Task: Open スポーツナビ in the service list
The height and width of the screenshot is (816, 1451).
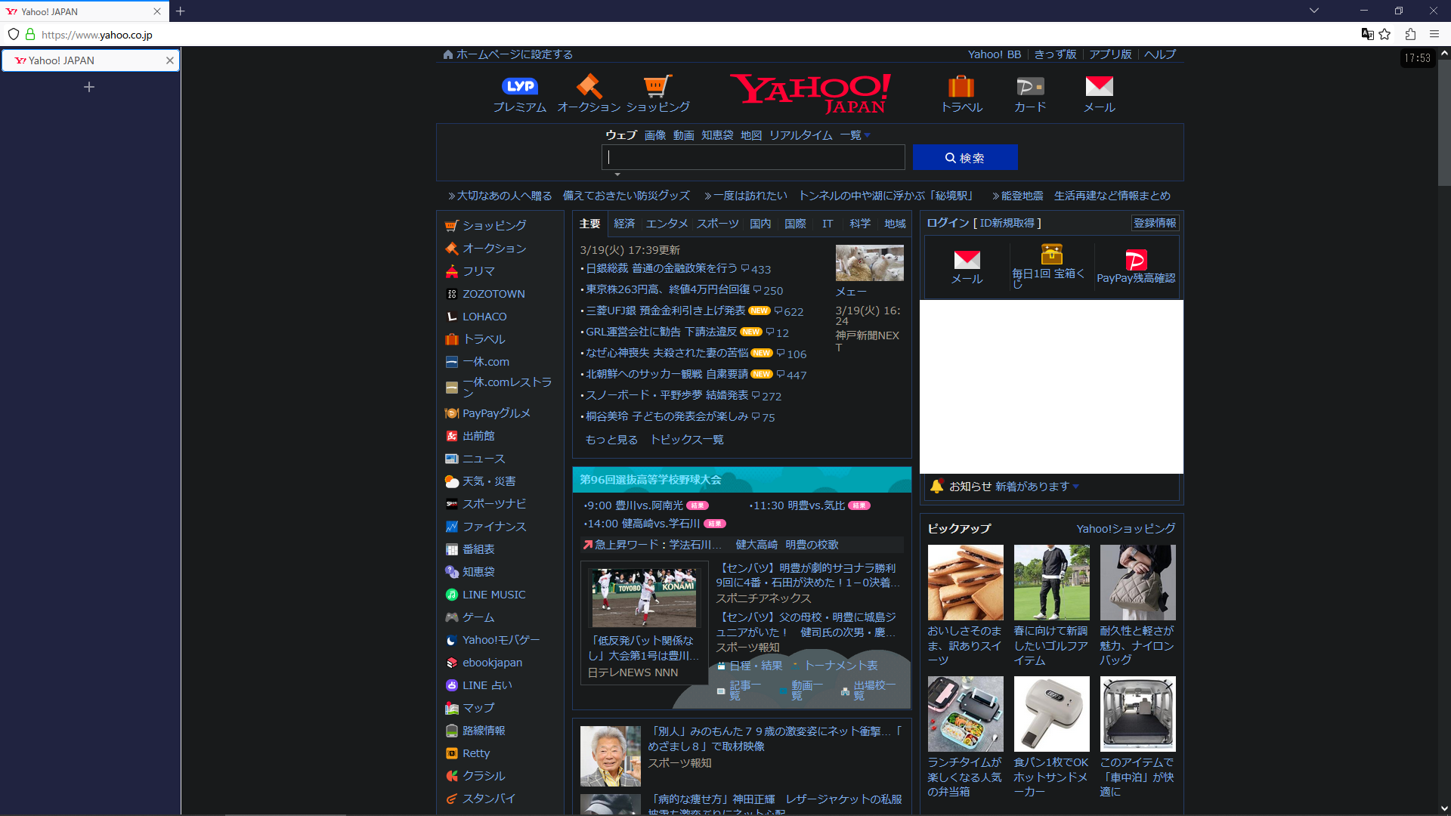Action: tap(494, 504)
